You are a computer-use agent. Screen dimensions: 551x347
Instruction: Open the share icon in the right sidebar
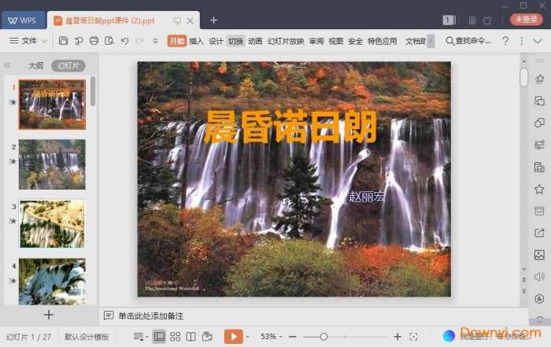539,232
